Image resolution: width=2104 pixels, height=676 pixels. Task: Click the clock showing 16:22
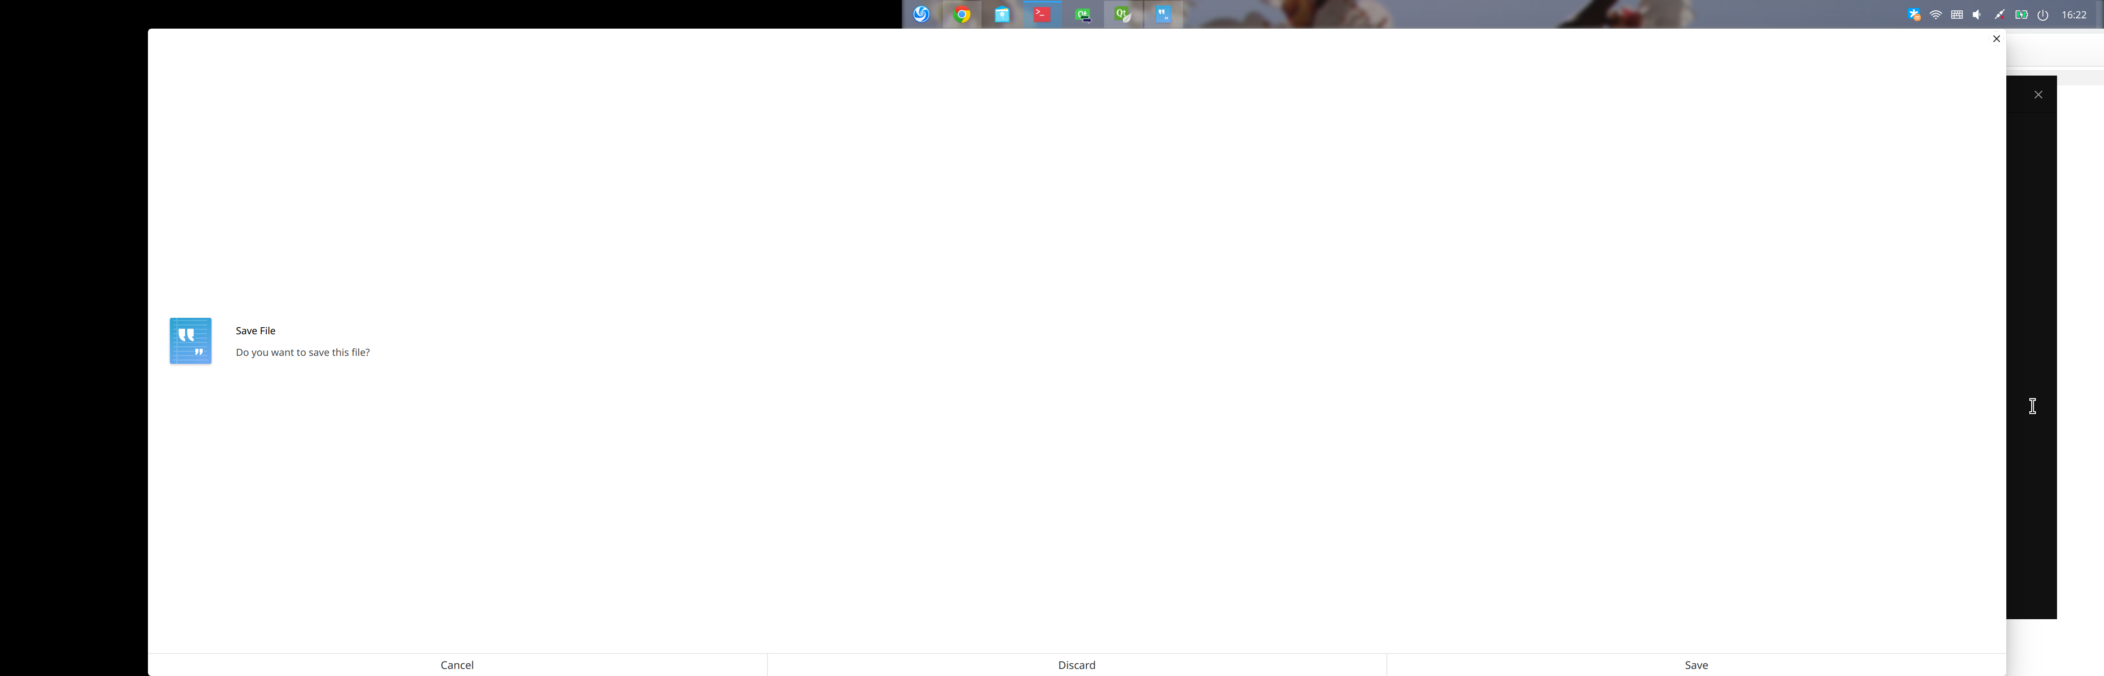tap(2075, 15)
